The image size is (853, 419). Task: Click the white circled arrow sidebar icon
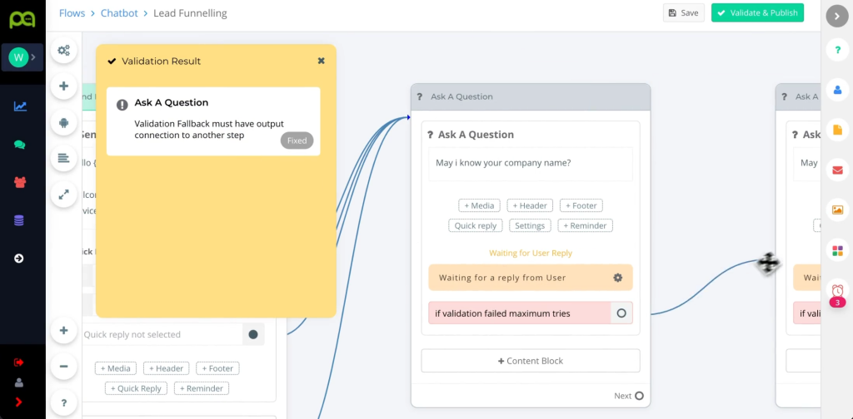click(19, 259)
